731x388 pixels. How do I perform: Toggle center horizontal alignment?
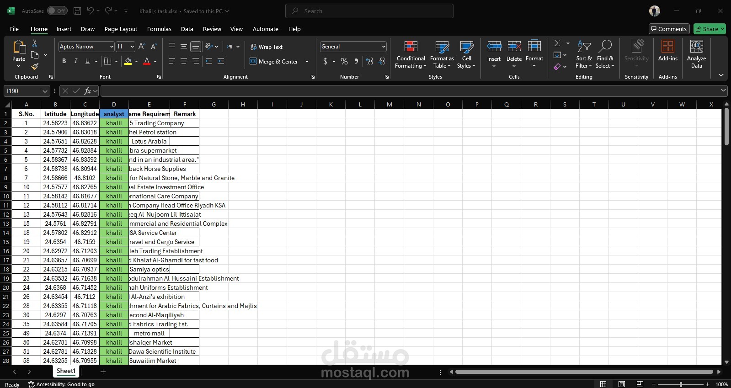(x=183, y=61)
